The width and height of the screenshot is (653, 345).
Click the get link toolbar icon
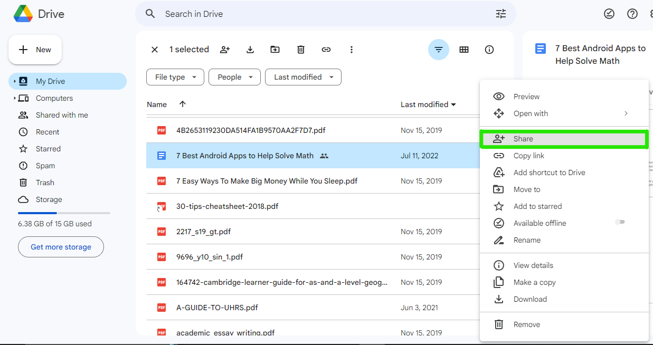(326, 50)
